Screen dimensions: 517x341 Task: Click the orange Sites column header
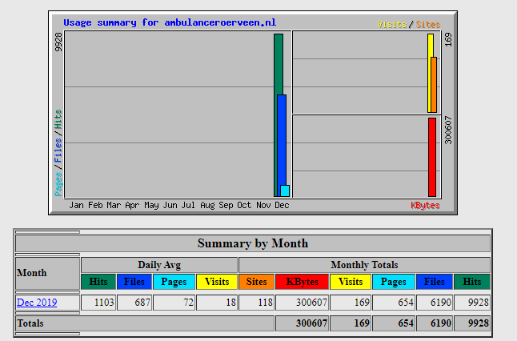(256, 282)
